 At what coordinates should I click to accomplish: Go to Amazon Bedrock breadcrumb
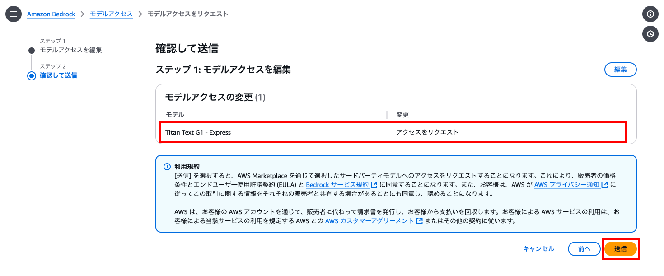(51, 14)
